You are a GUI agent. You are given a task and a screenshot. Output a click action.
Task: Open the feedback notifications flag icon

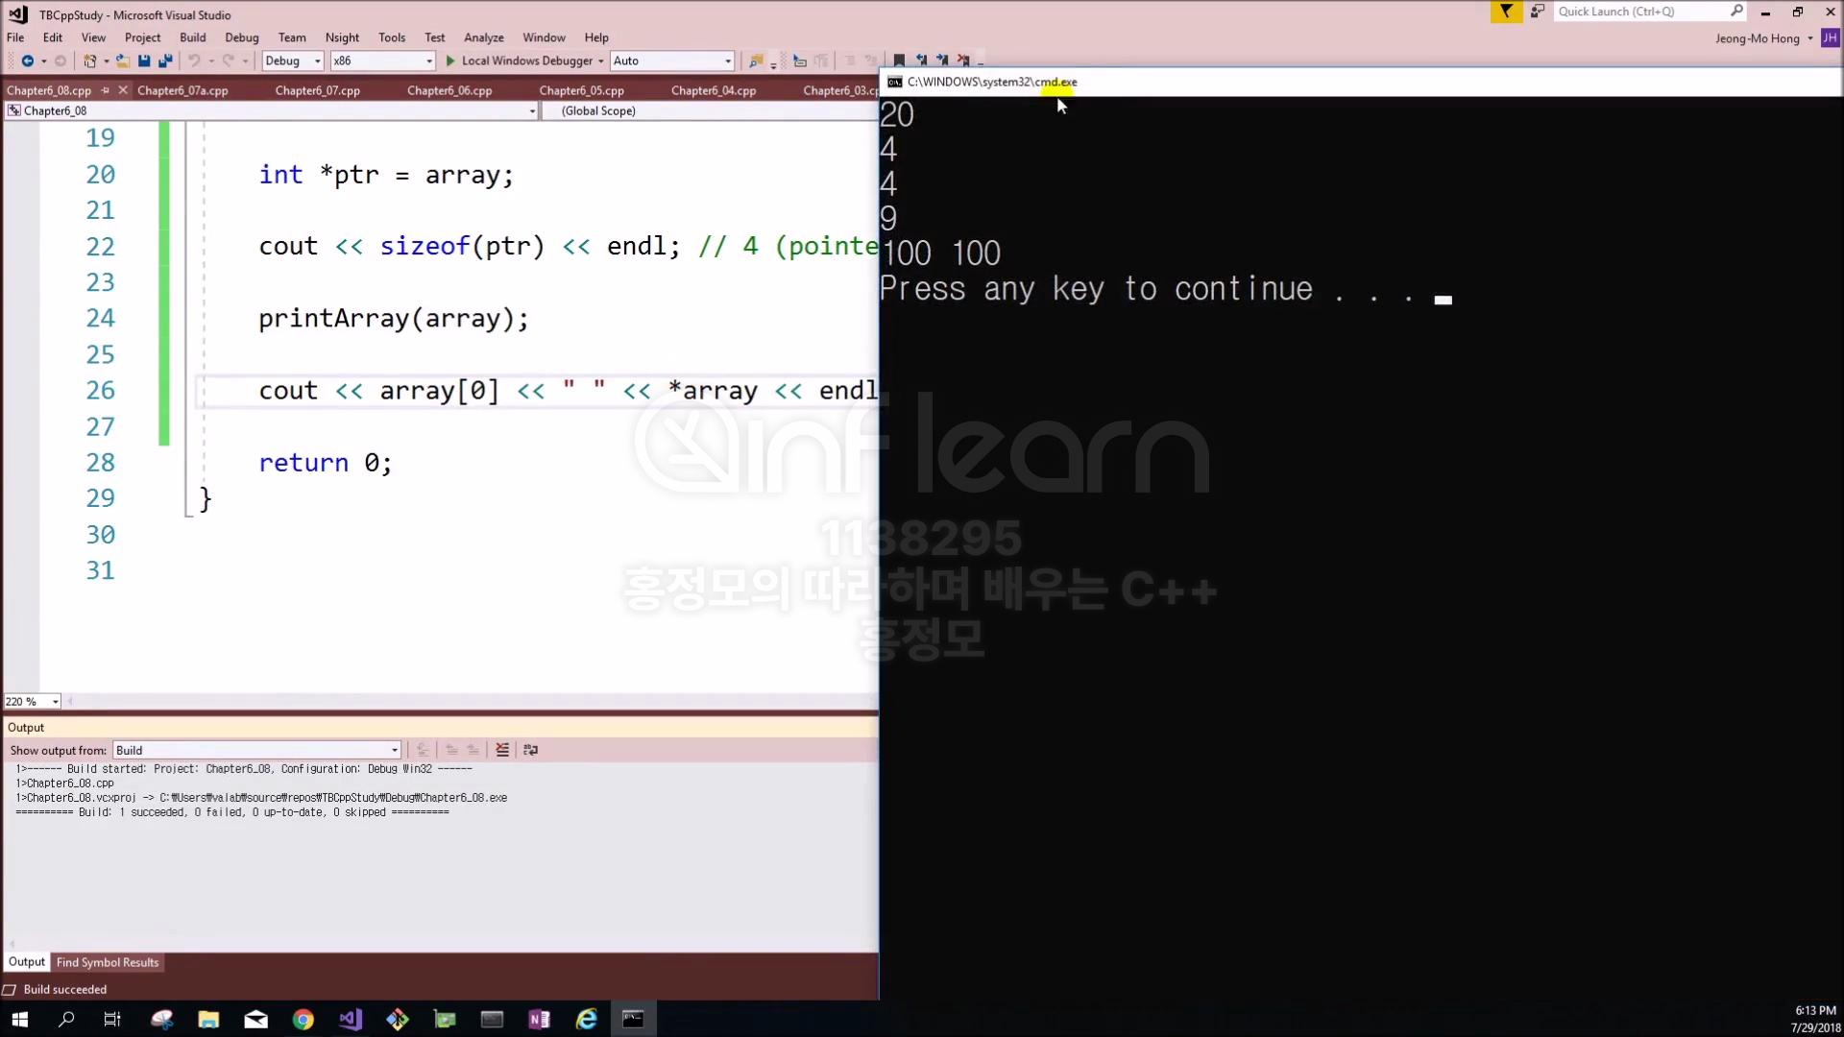pos(1506,12)
